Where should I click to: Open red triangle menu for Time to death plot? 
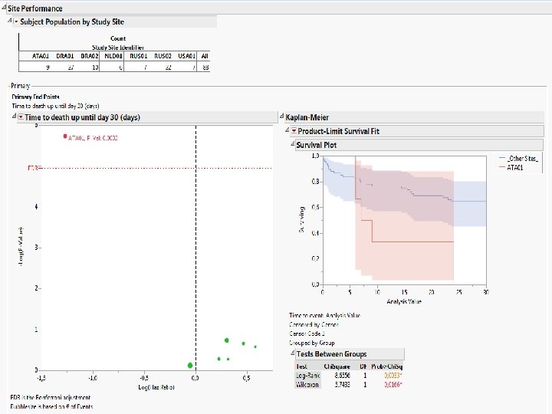tap(21, 117)
